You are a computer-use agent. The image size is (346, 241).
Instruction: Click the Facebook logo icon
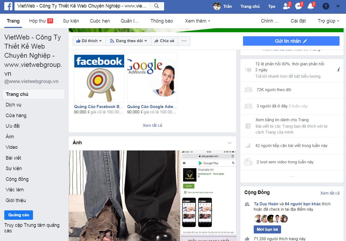[8, 6]
